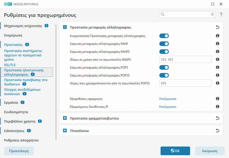Show info for Θύρες POP3S setting

tap(217, 83)
